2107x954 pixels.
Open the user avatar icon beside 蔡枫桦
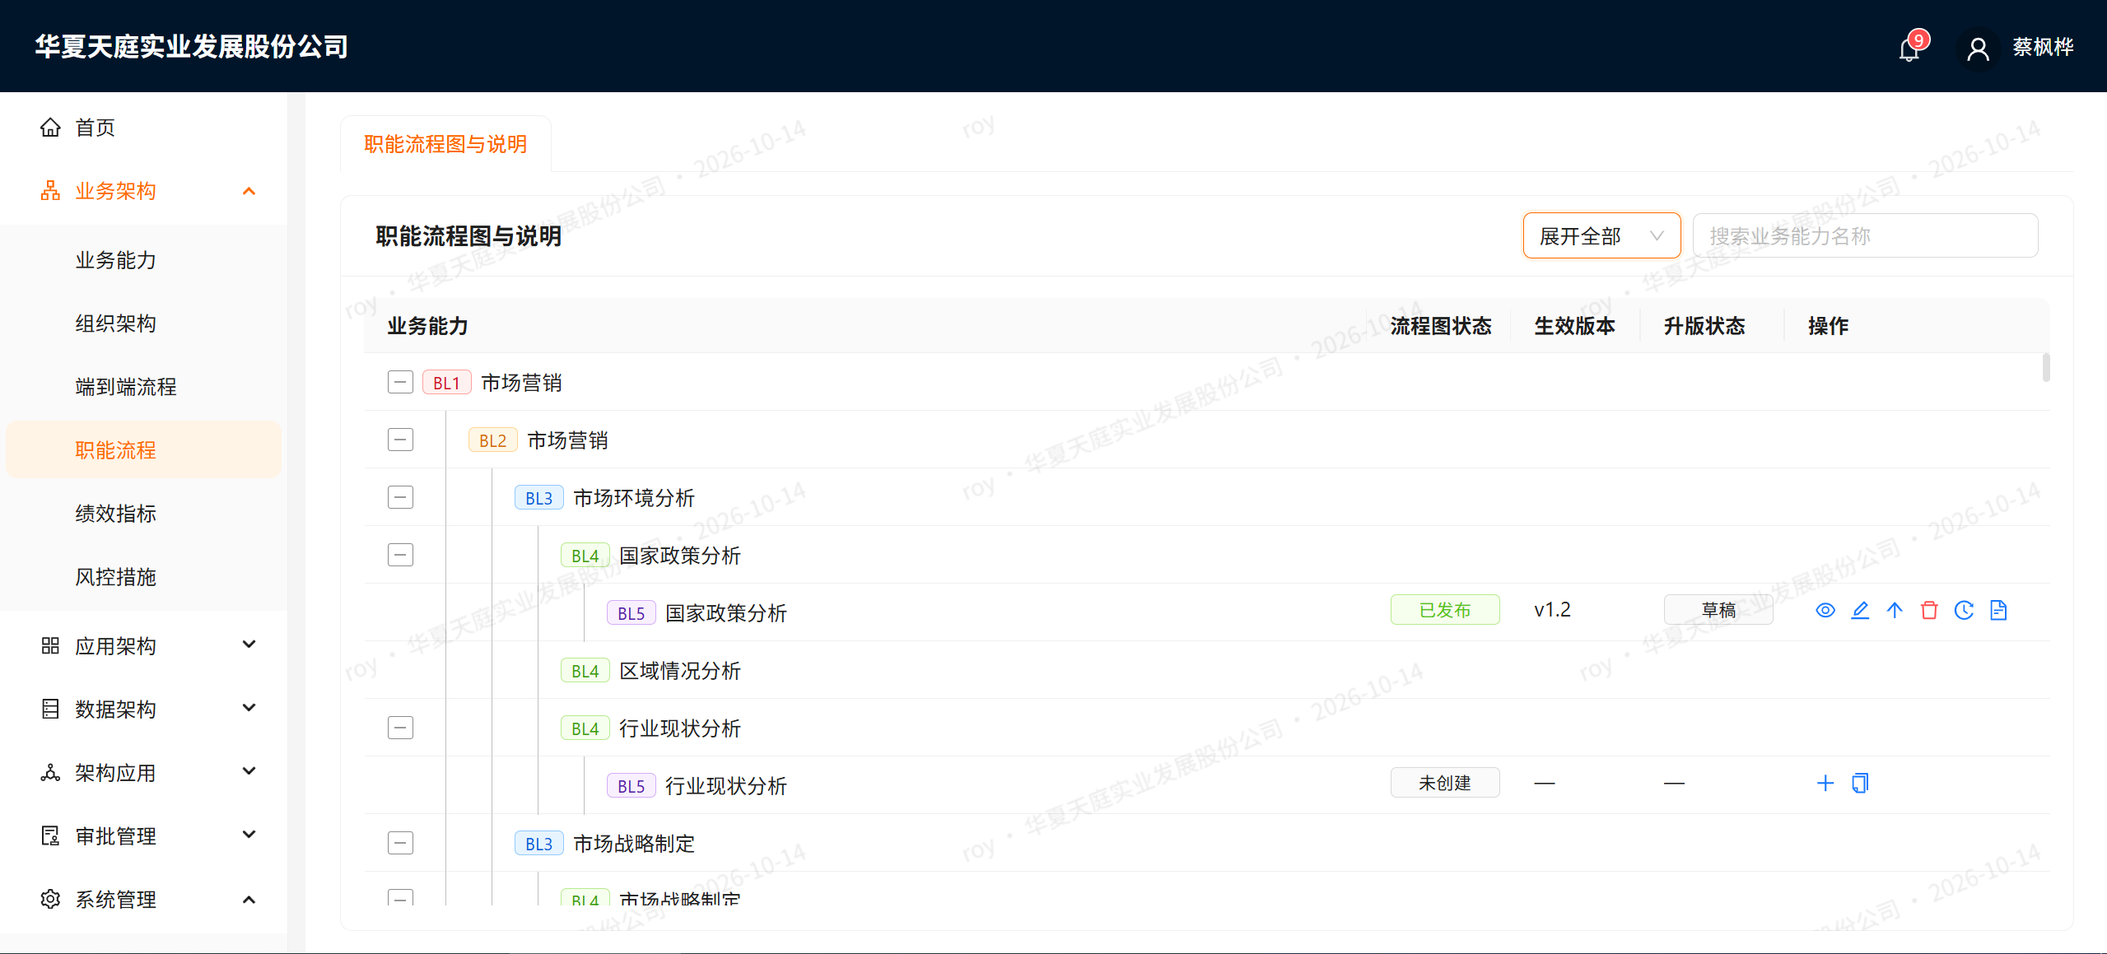(1978, 49)
